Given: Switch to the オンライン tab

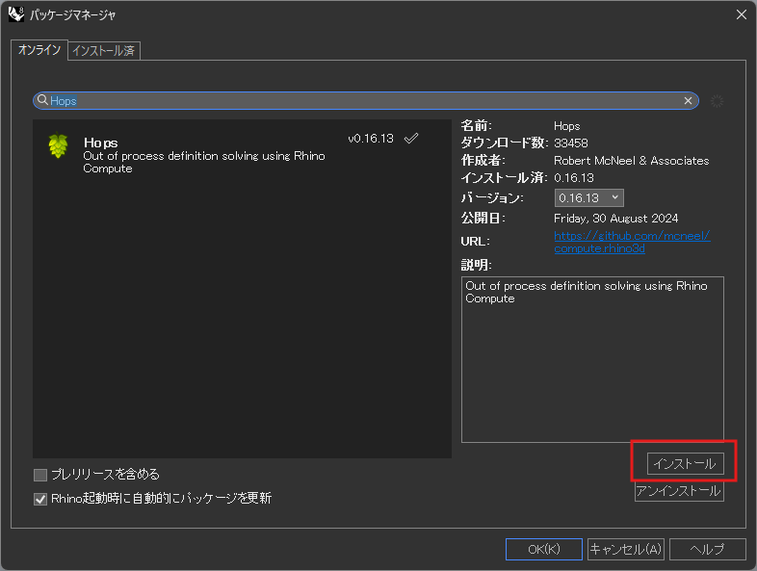Looking at the screenshot, I should coord(39,50).
